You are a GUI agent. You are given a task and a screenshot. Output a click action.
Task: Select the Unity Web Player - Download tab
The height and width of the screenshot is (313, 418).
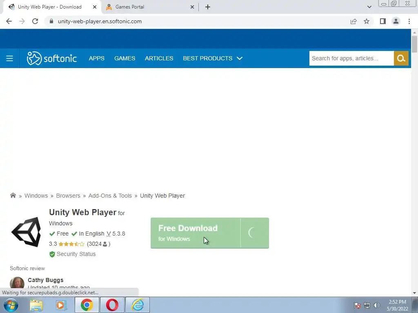52,7
